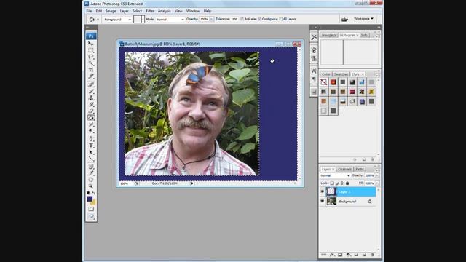Select the Background layer thumbnail
The height and width of the screenshot is (262, 466).
[x=331, y=201]
